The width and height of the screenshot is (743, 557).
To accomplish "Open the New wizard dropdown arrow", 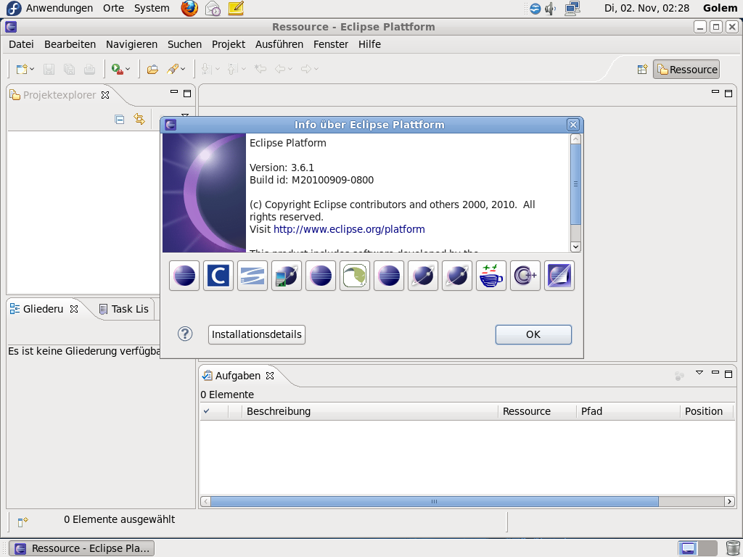I will (31, 70).
